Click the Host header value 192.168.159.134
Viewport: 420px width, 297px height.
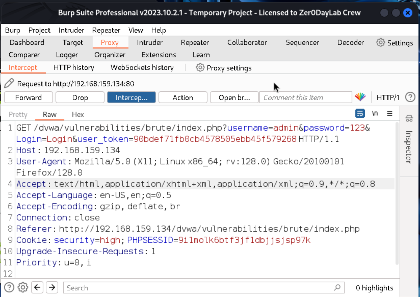tap(82, 150)
